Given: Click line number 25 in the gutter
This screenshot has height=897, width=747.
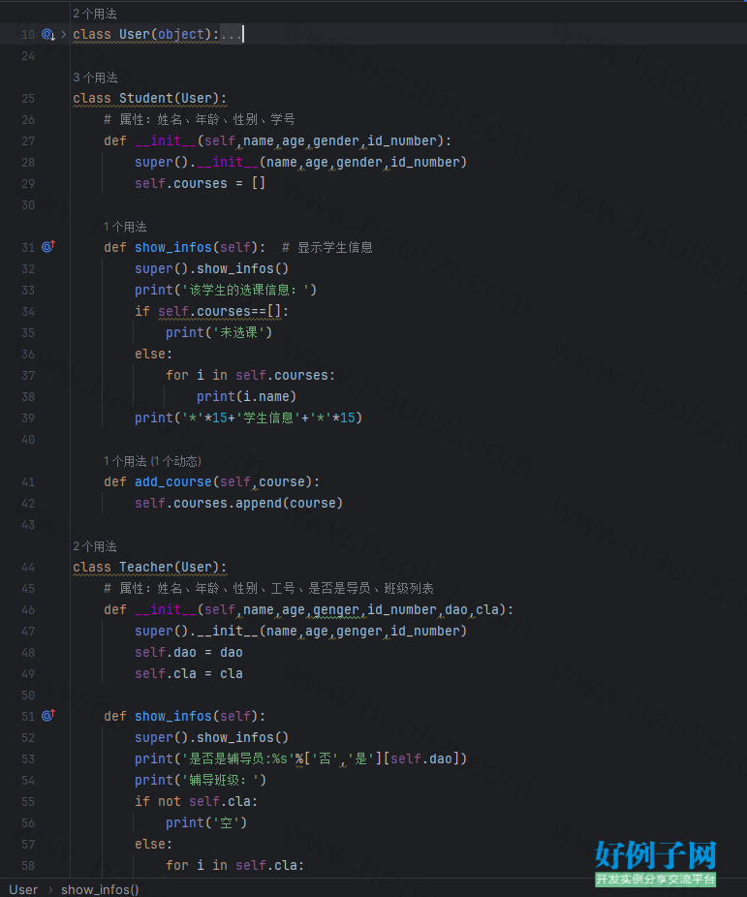Looking at the screenshot, I should 28,99.
